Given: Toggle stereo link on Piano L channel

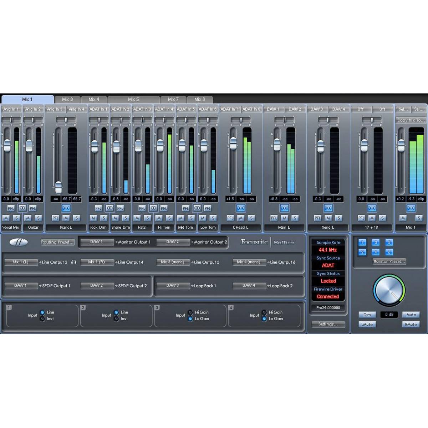Looking at the screenshot, I should [x=66, y=208].
